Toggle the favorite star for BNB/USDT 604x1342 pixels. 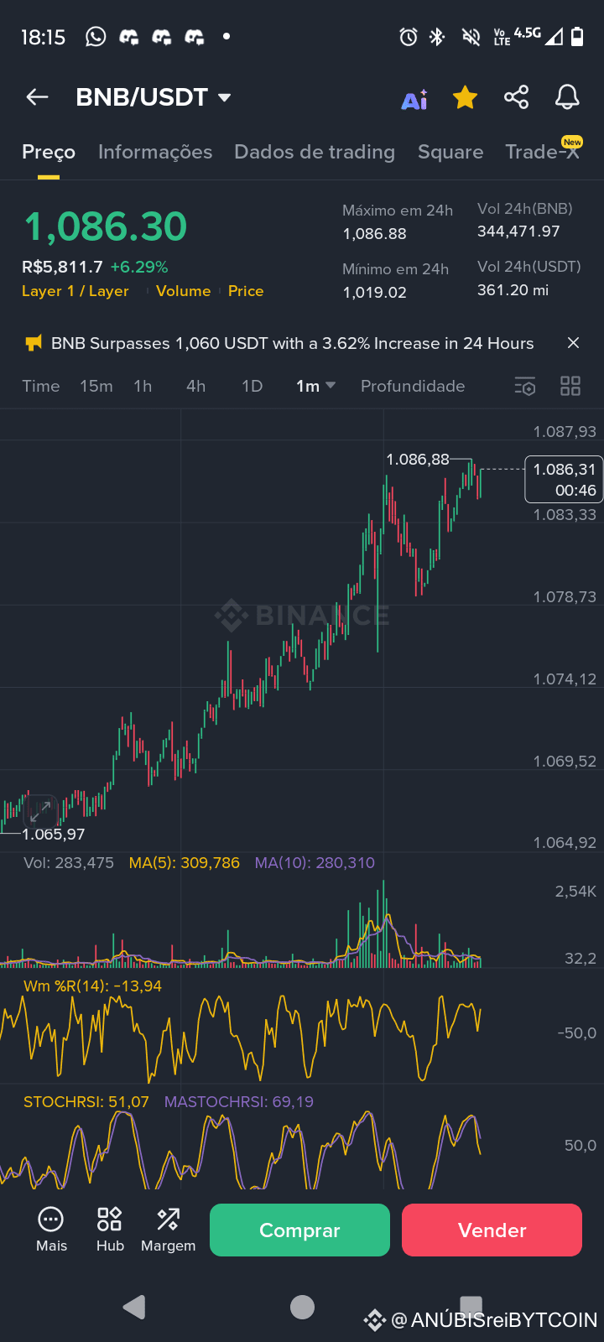(465, 97)
